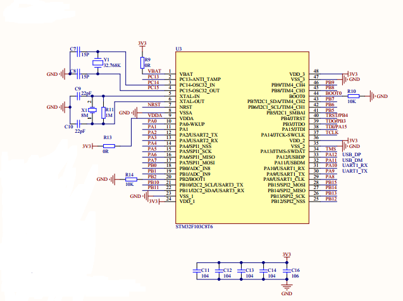Click the red BOOT0 net label
This screenshot has width=403, height=301.
point(333,93)
